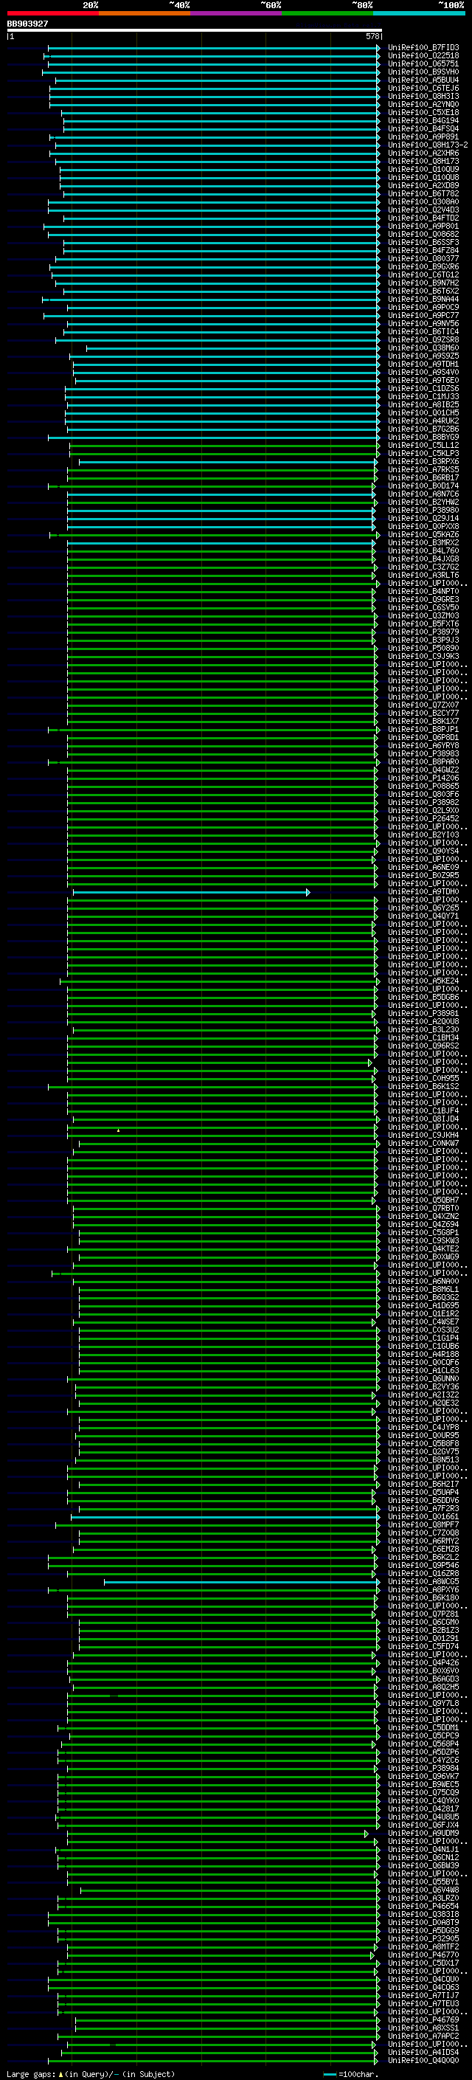Select the UniRef100_C0H955 label

pos(423,1078)
